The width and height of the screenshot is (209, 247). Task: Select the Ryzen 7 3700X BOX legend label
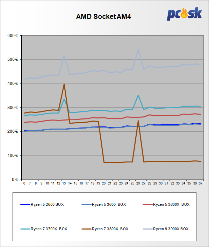(x=49, y=229)
